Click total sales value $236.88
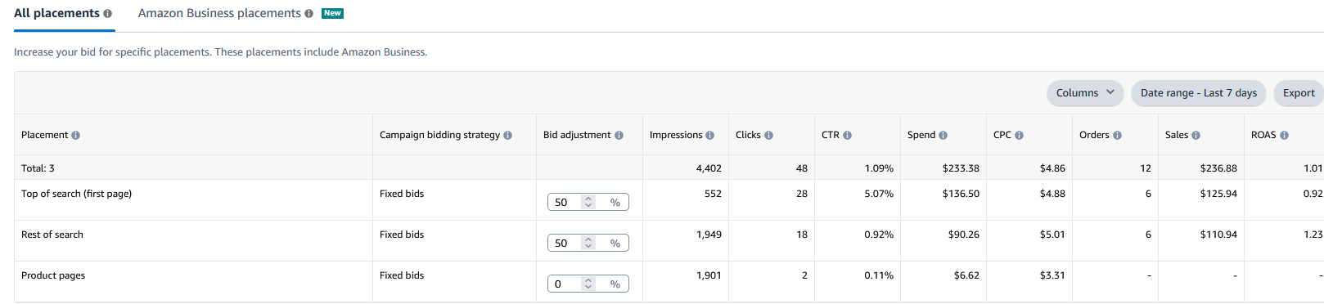The height and width of the screenshot is (304, 1324). click(1218, 168)
